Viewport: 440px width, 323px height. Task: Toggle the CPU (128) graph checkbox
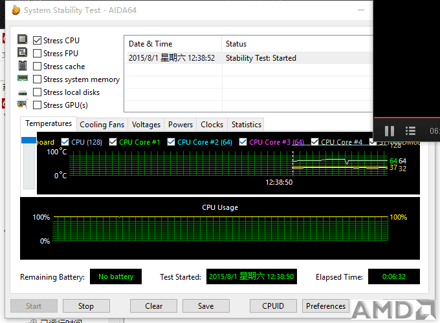[65, 142]
